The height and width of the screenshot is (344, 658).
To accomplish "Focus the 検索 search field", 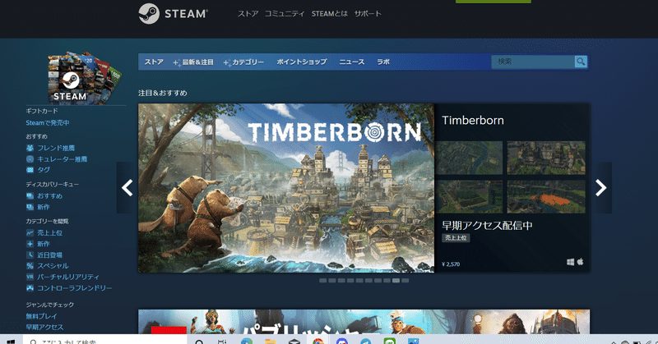I will 533,62.
